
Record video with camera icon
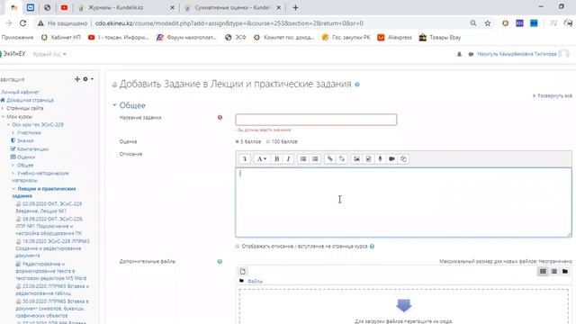(x=392, y=158)
